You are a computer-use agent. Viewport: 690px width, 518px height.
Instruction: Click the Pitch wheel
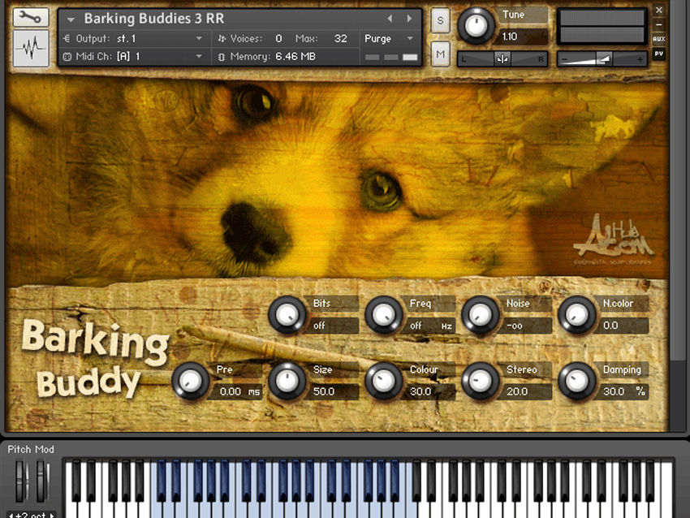click(x=20, y=481)
